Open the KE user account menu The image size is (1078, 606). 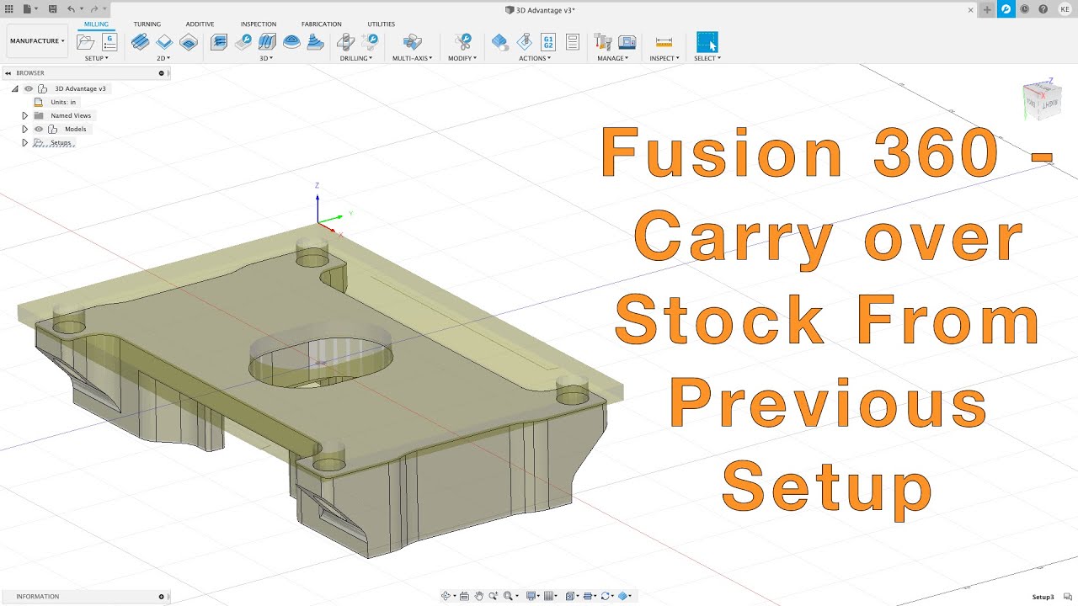pyautogui.click(x=1065, y=8)
